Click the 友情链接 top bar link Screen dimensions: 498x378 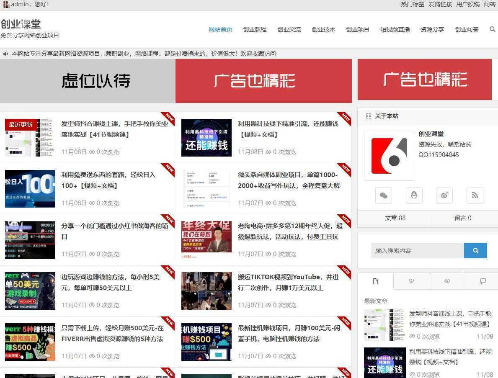tap(440, 4)
